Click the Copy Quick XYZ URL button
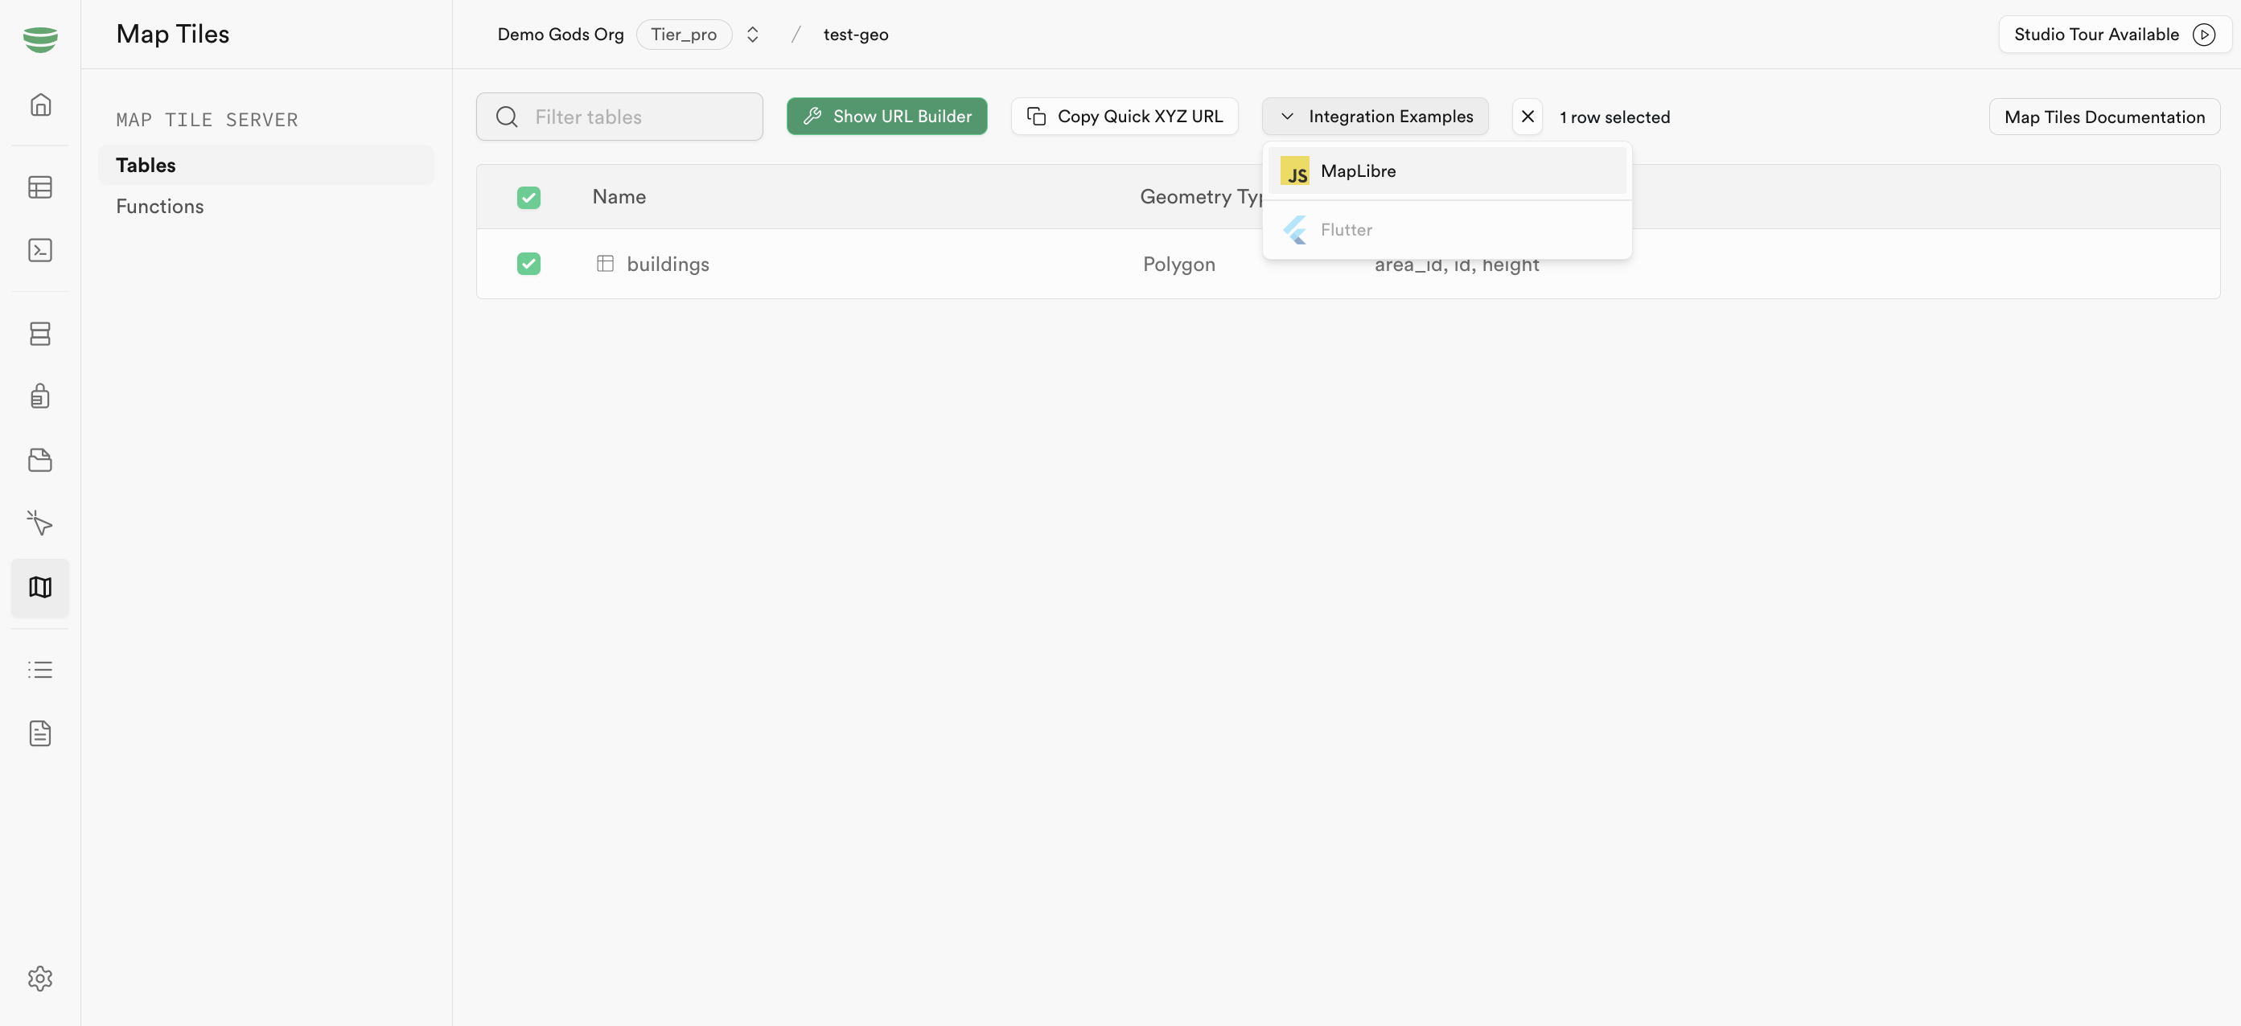This screenshot has width=2241, height=1026. pyautogui.click(x=1125, y=116)
